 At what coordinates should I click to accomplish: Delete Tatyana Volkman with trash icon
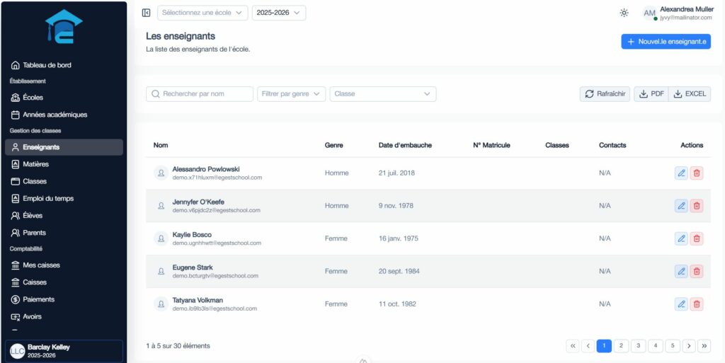pos(697,304)
